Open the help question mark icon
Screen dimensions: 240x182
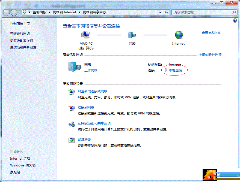(235, 20)
